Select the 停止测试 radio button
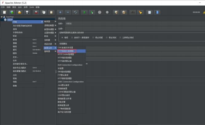The width and height of the screenshot is (205, 125). [107, 38]
